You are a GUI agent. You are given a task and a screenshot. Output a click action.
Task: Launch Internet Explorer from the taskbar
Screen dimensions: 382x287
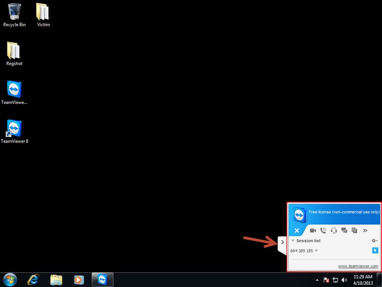[x=33, y=280]
